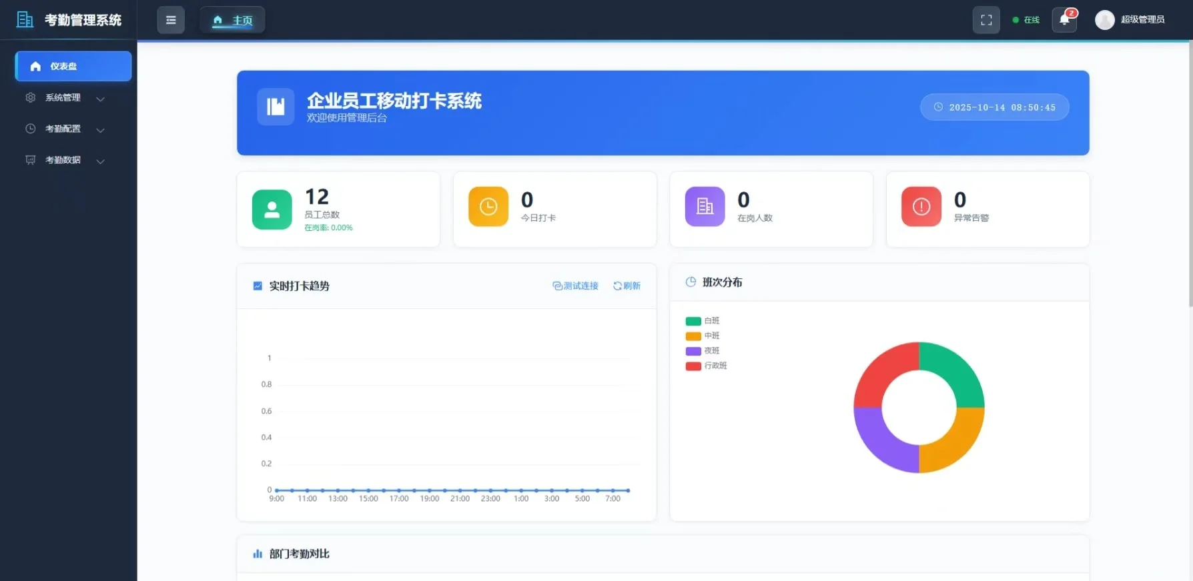
Task: Click the date-time badge 2025-10-14
Action: pyautogui.click(x=995, y=107)
